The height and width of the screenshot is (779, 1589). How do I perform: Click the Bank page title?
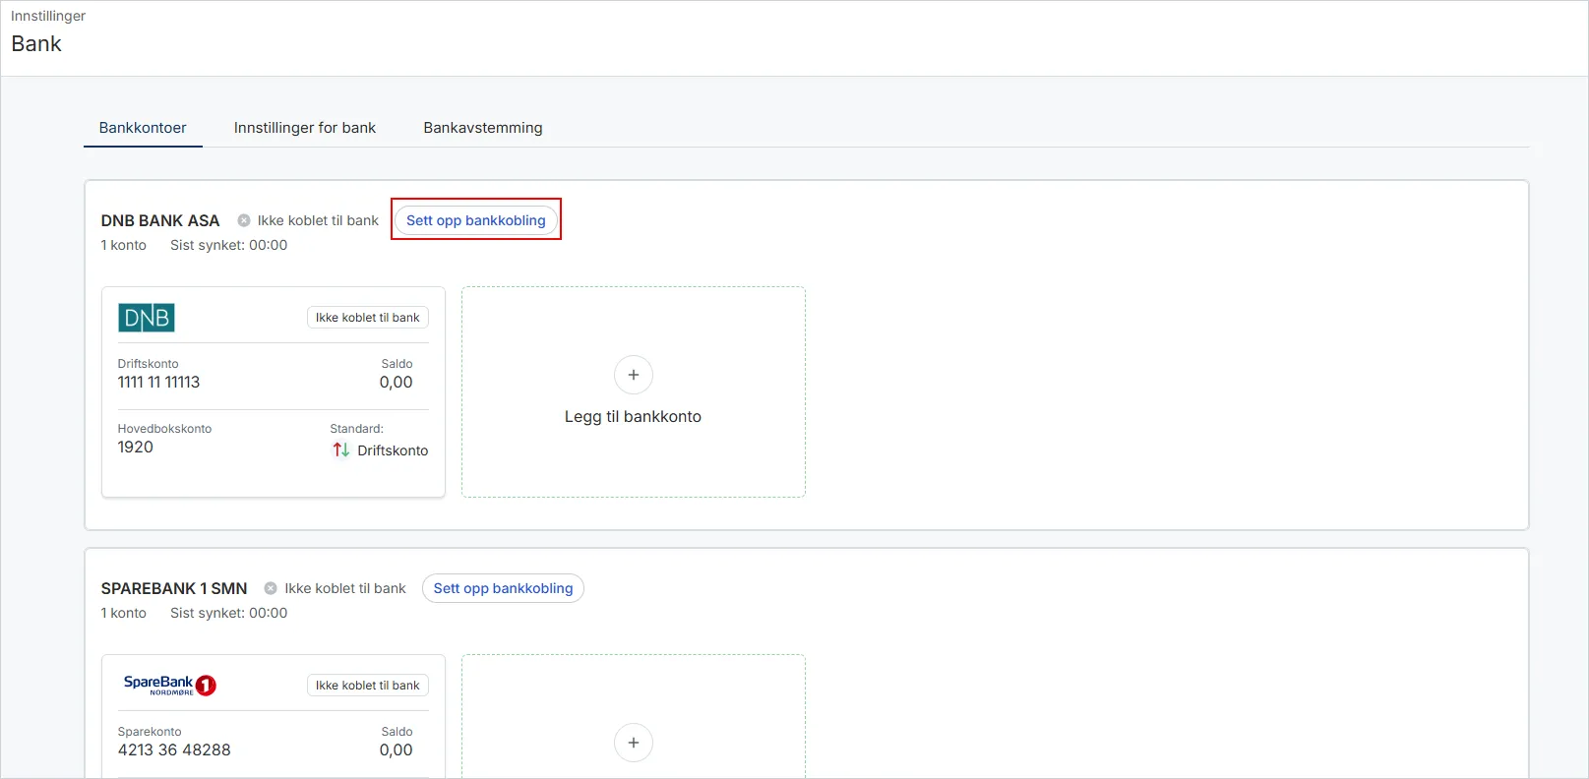36,44
